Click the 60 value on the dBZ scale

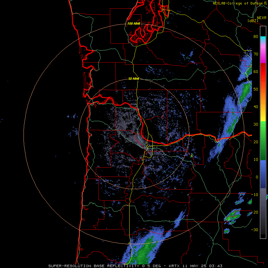pyautogui.click(x=256, y=71)
